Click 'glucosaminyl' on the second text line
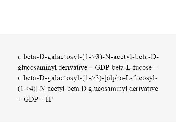Image resolution: width=176 pixels, height=134 pixels. point(37,68)
